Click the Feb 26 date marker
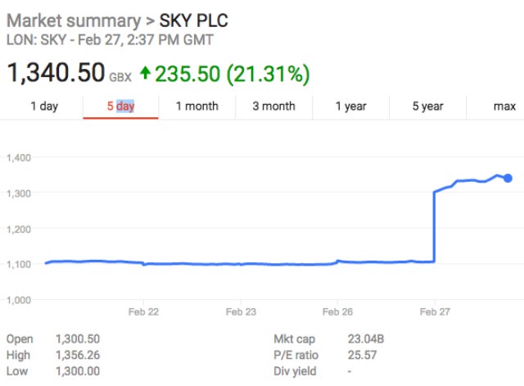 337,312
